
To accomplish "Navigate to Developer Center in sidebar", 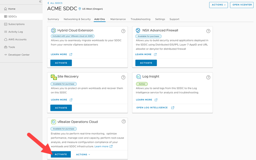I will (19, 55).
